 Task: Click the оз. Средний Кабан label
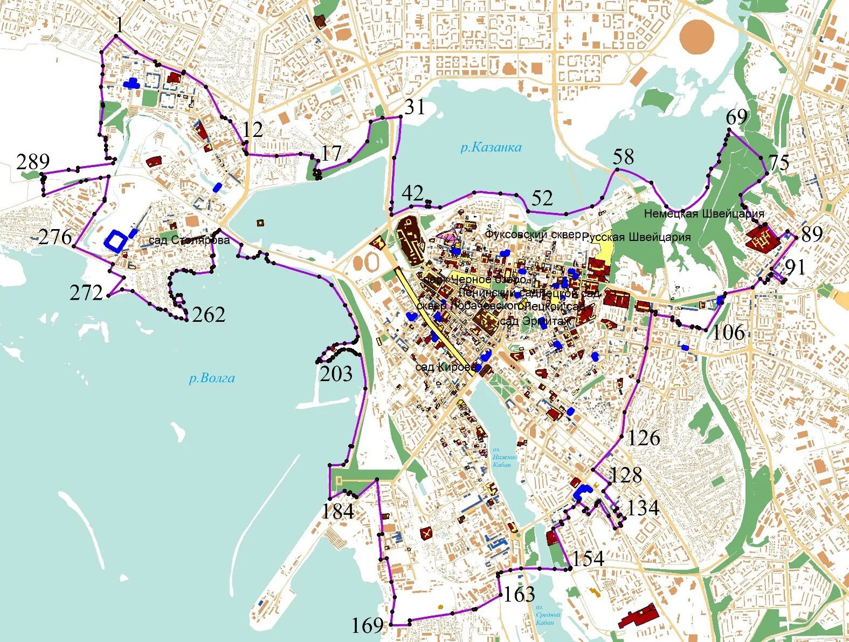coord(548,615)
